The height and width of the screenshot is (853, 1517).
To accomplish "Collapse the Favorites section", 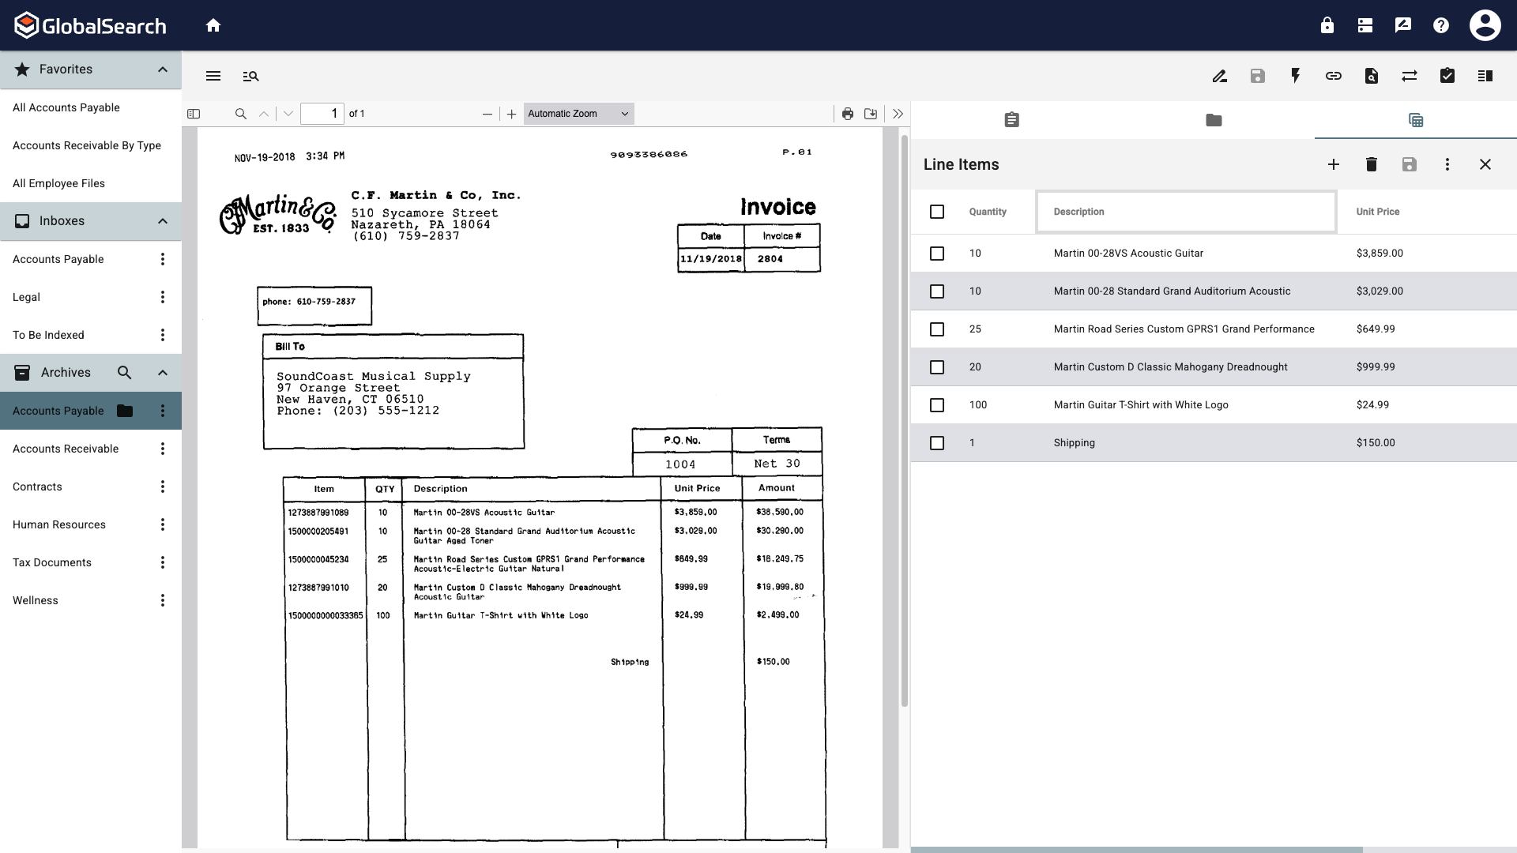I will point(162,70).
